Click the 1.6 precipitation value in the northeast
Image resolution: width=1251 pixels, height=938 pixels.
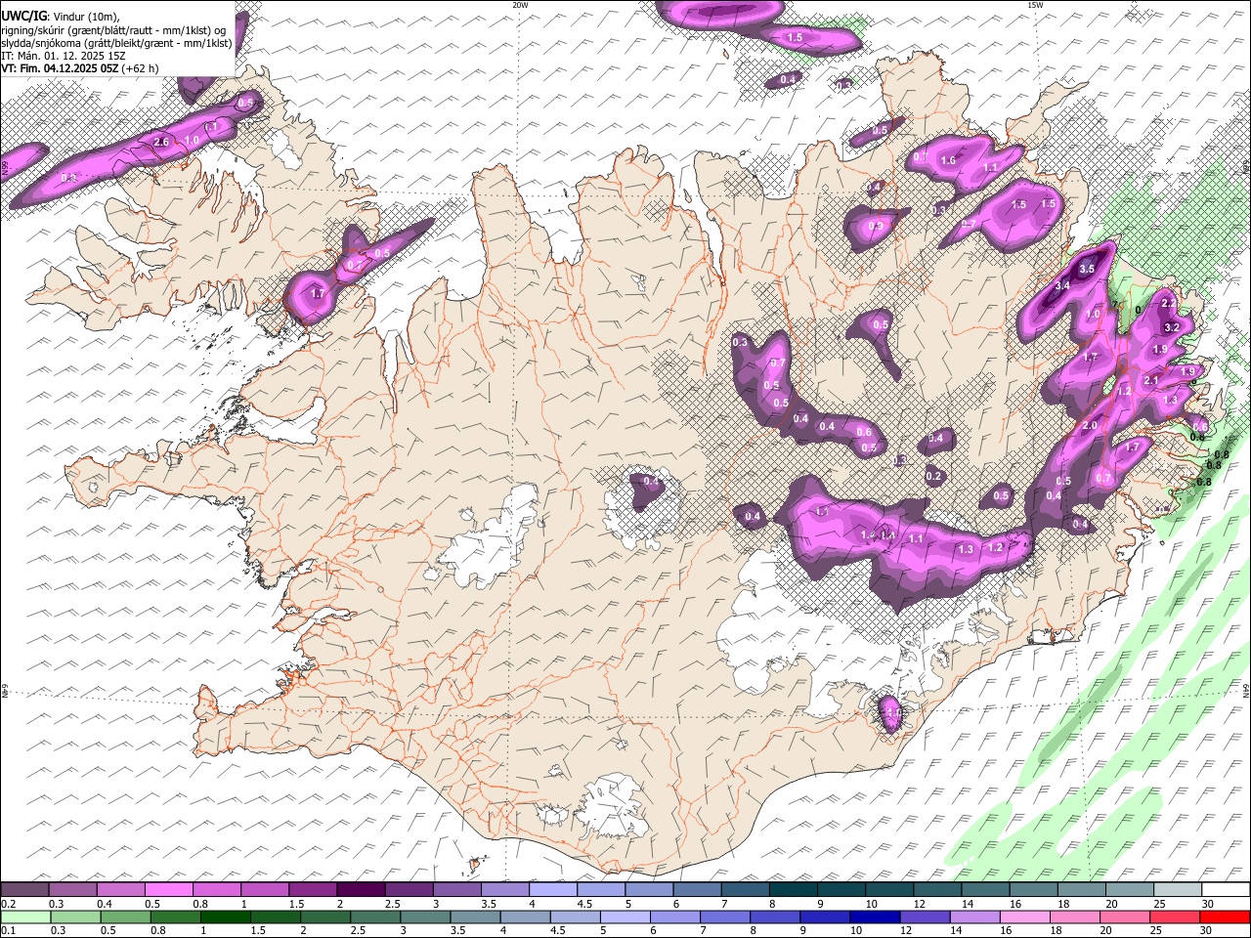(x=947, y=161)
